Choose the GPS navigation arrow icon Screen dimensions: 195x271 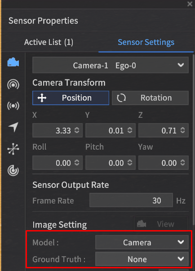tap(13, 127)
